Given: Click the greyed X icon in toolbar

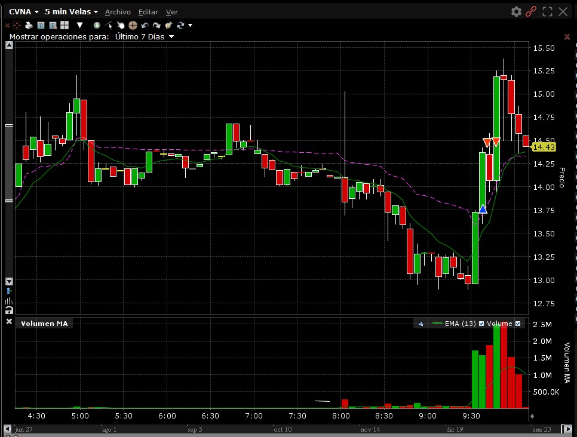Looking at the screenshot, I should coord(7,26).
